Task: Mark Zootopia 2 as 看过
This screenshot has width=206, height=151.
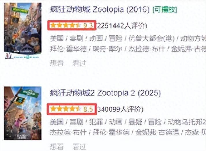Action: click(79, 146)
